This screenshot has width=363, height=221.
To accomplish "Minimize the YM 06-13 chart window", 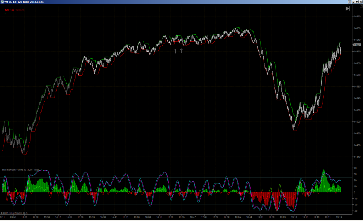I will click(353, 2).
